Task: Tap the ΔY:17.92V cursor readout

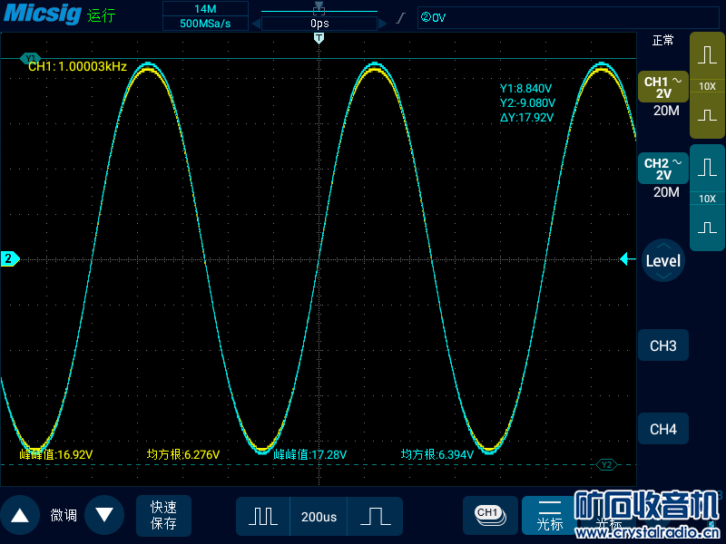Action: (527, 118)
